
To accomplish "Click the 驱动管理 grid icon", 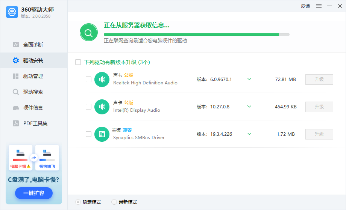I will click(x=16, y=76).
